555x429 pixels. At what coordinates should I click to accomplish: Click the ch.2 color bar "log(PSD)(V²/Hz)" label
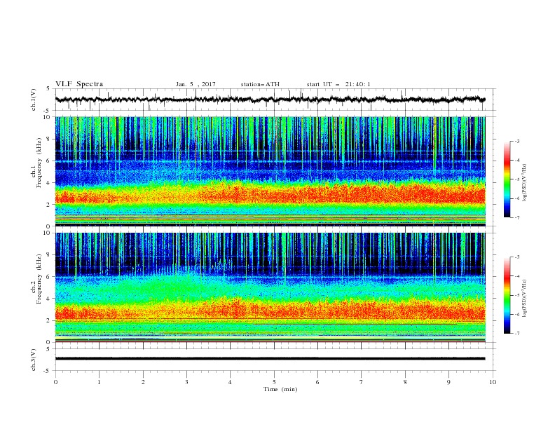tap(525, 299)
